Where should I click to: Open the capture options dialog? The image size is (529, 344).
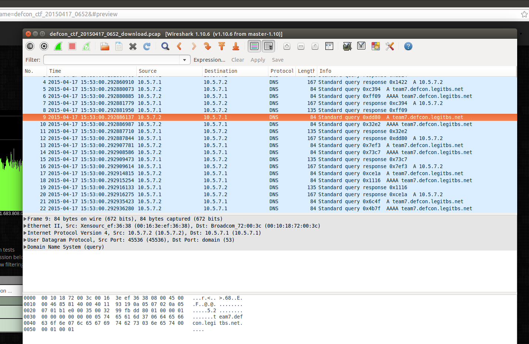click(x=44, y=46)
